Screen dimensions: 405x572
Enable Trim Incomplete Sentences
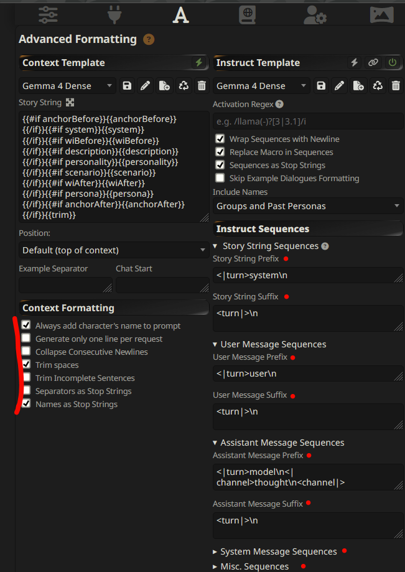tap(26, 378)
